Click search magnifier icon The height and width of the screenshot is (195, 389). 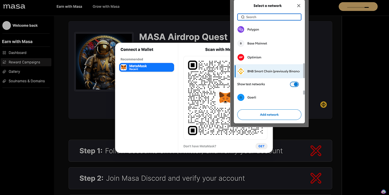(243, 17)
